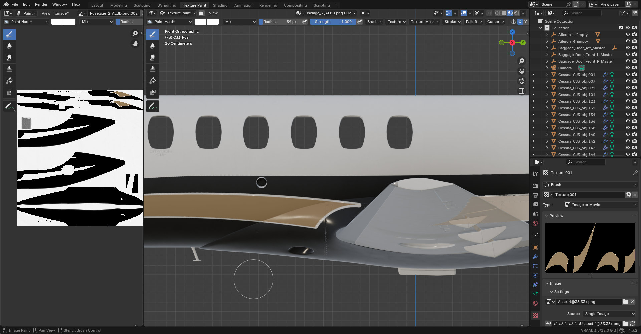Toggle camera view icon in viewport
Image resolution: width=641 pixels, height=334 pixels.
point(522,81)
